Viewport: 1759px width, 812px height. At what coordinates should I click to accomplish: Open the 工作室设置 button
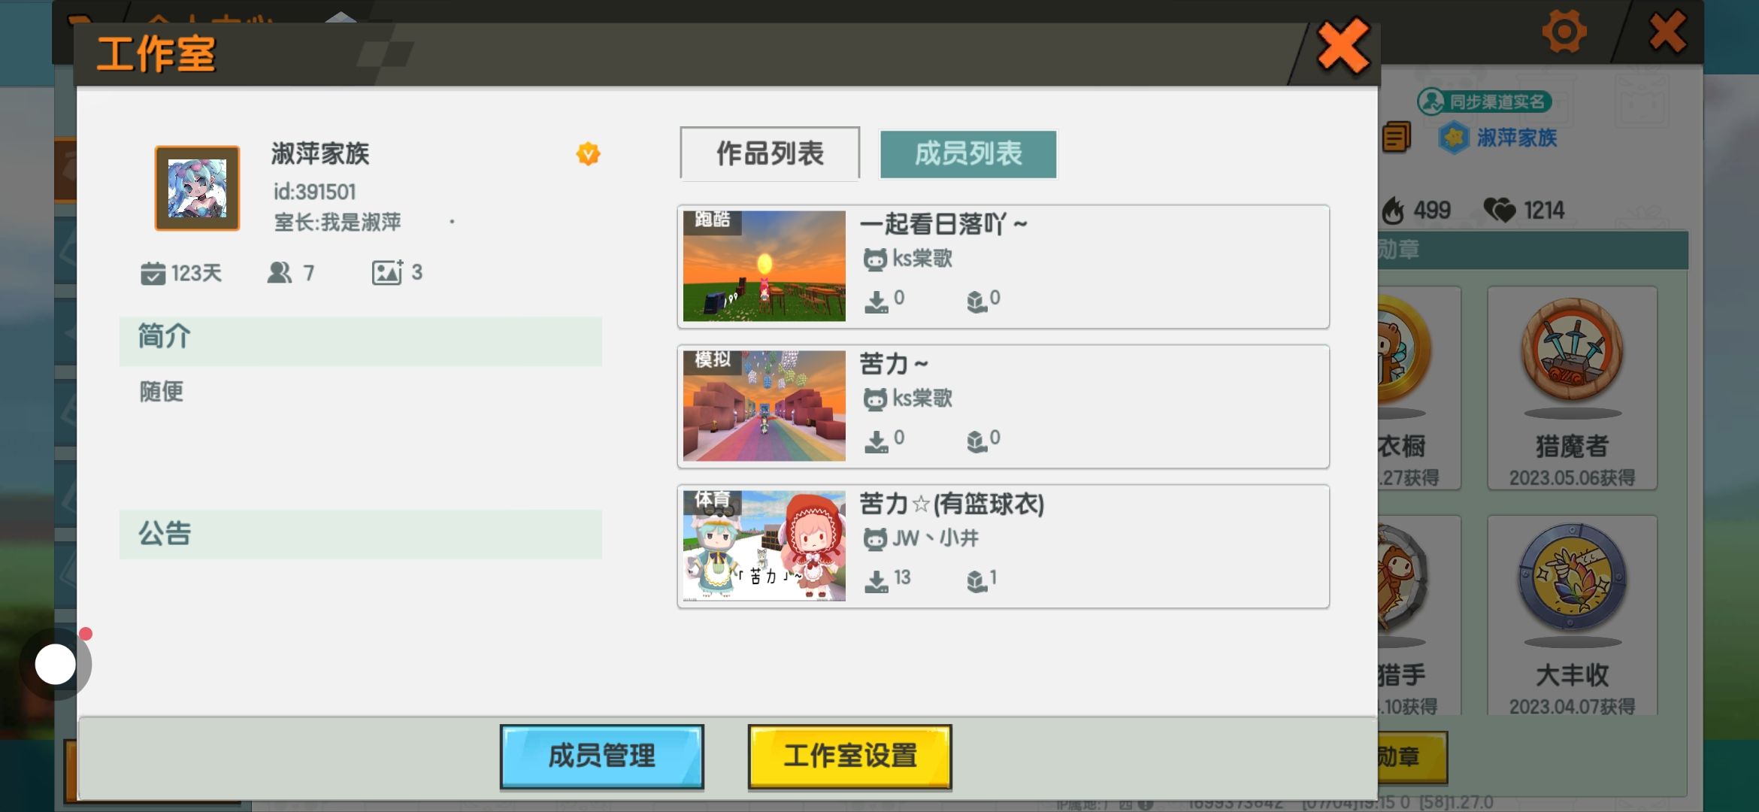pyautogui.click(x=850, y=756)
